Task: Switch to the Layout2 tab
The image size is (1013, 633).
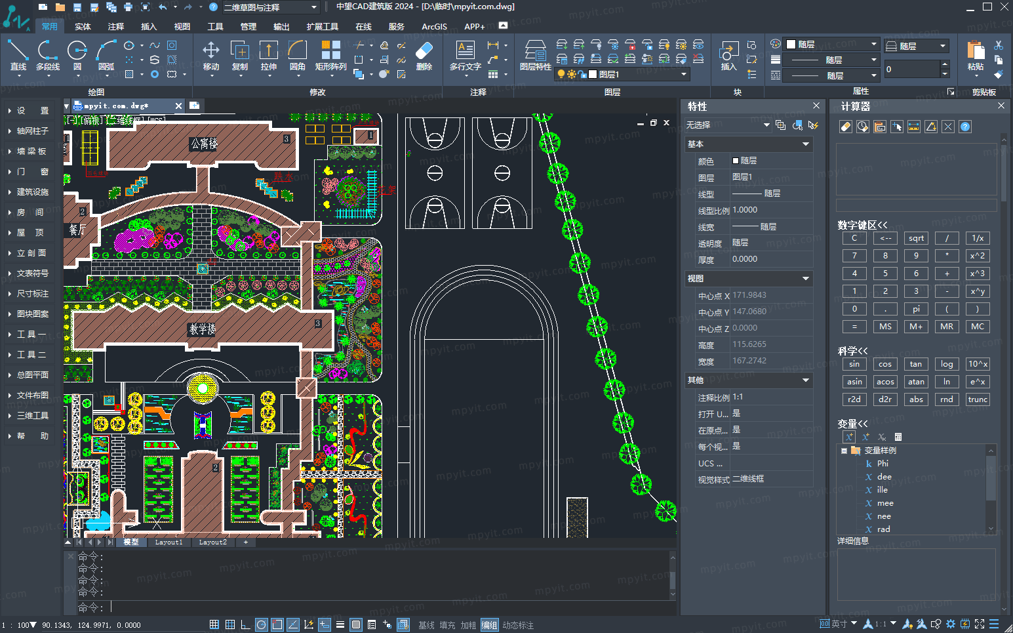Action: pos(212,542)
